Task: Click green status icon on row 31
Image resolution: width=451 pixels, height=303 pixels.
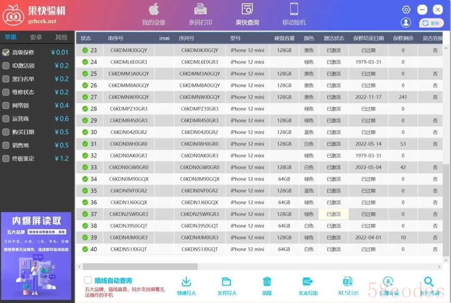Action: (x=85, y=144)
